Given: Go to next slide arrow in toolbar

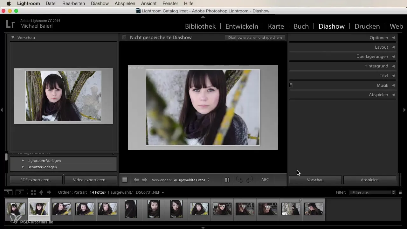Looking at the screenshot, I should point(145,180).
